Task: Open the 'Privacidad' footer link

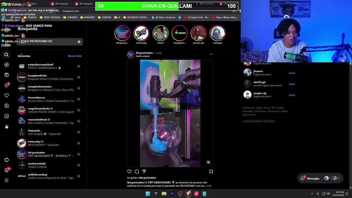Action: pos(248,111)
